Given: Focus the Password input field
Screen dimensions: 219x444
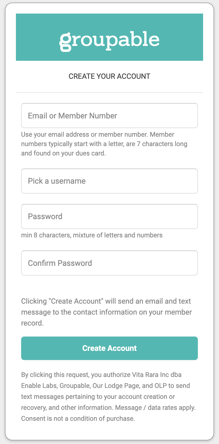Looking at the screenshot, I should 110,217.
